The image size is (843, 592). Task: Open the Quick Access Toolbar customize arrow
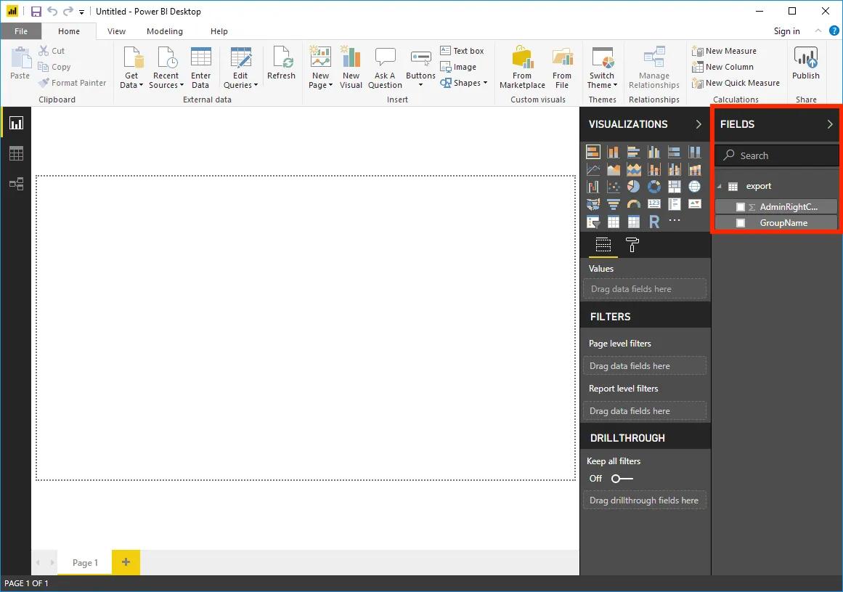coord(82,12)
